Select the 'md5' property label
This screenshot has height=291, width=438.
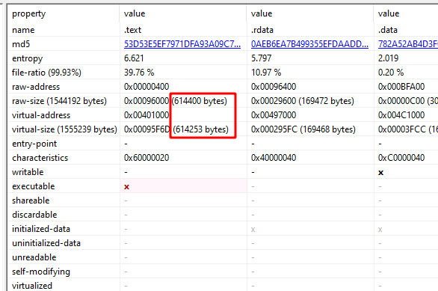[x=21, y=44]
